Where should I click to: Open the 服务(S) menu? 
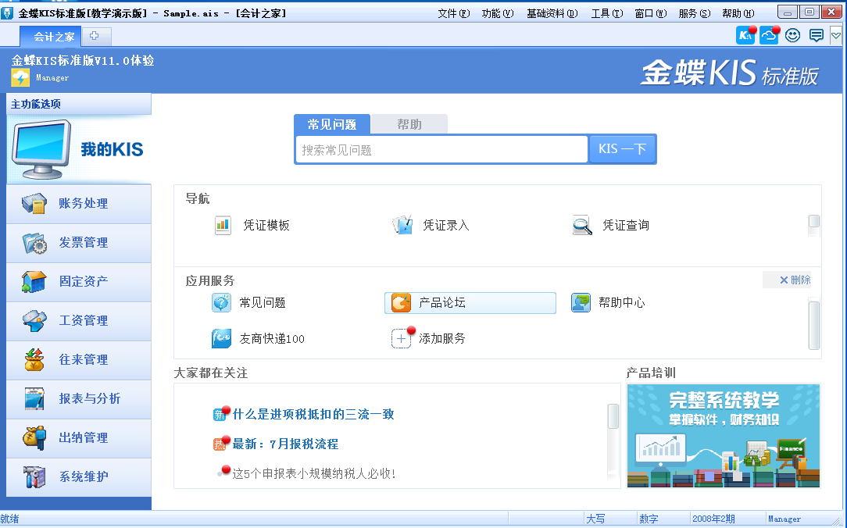pos(695,13)
